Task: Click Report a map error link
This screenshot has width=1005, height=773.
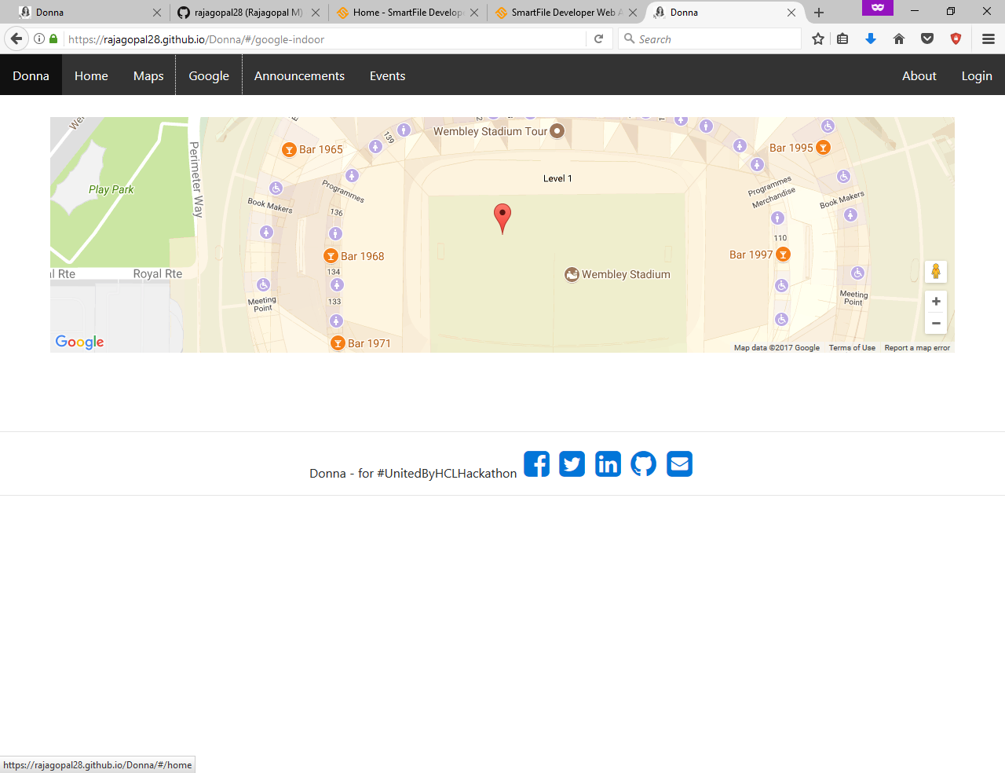Action: (917, 348)
